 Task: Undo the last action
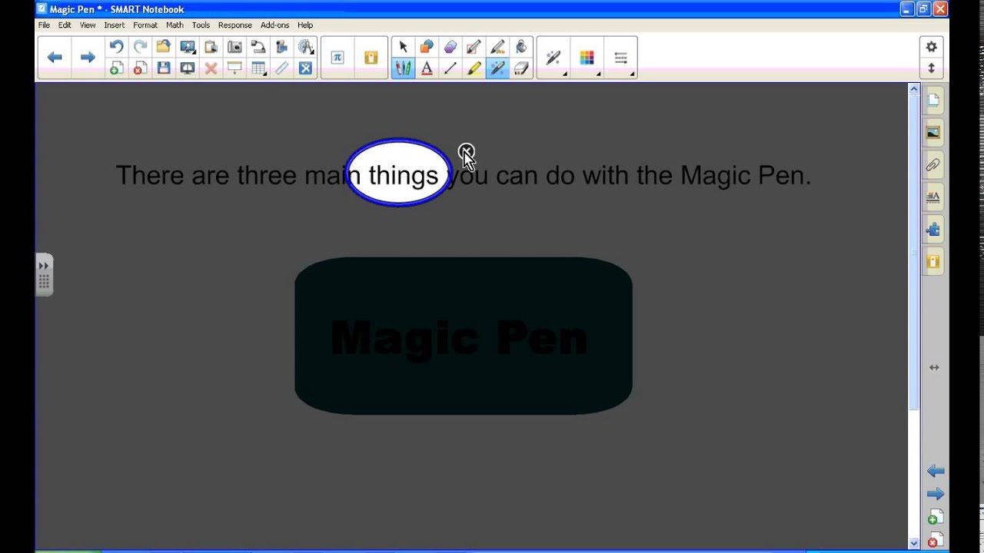(x=116, y=47)
